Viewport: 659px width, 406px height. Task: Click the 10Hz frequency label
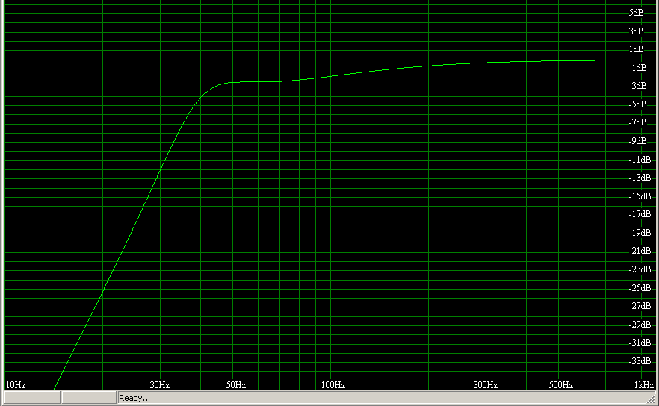pos(16,384)
